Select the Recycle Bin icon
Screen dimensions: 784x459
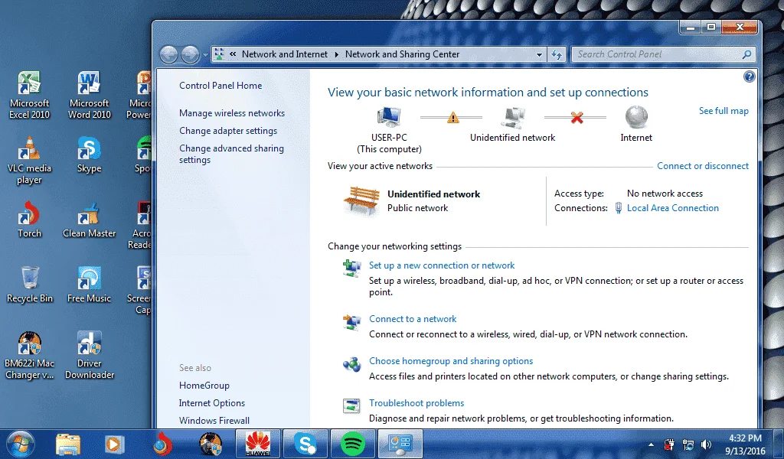(x=30, y=285)
